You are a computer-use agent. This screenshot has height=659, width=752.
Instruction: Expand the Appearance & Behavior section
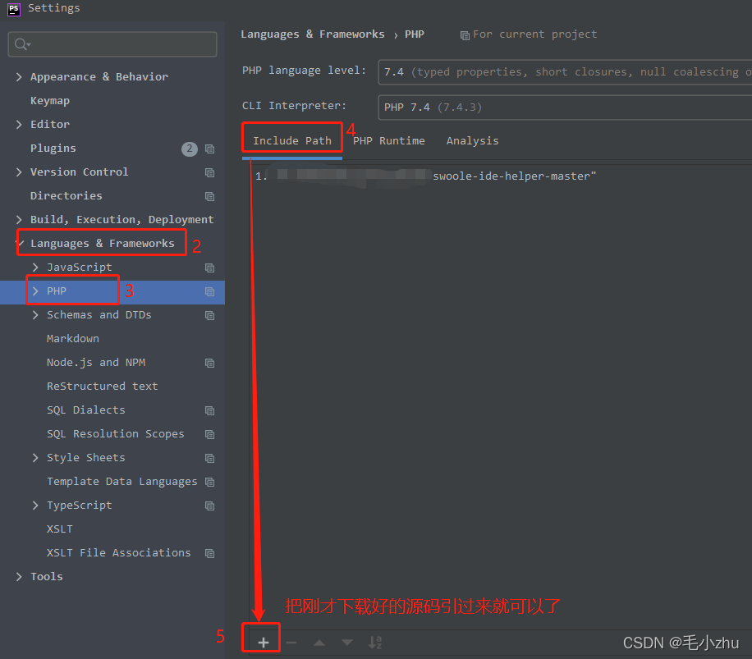[18, 76]
